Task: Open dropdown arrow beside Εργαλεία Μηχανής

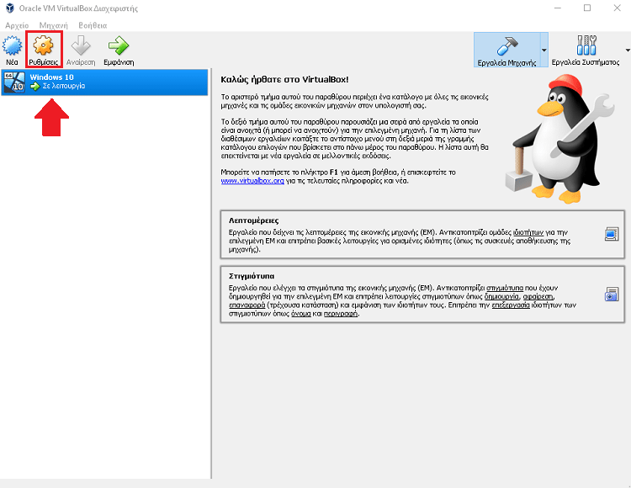Action: pos(544,50)
